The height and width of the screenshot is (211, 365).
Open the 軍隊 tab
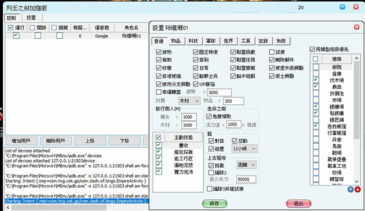tap(211, 41)
